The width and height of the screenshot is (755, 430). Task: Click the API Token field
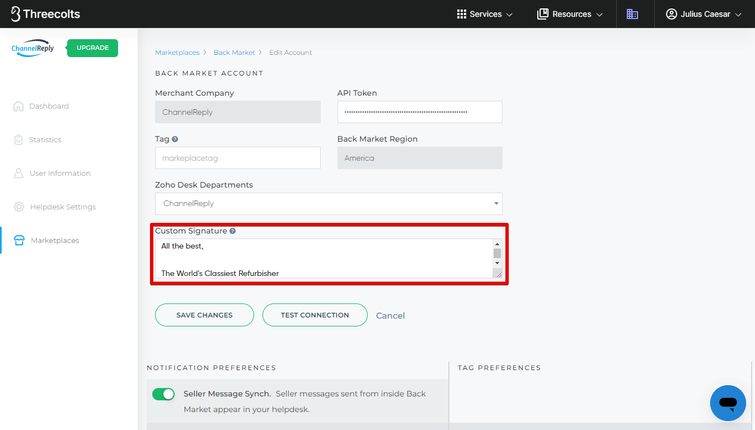[420, 112]
